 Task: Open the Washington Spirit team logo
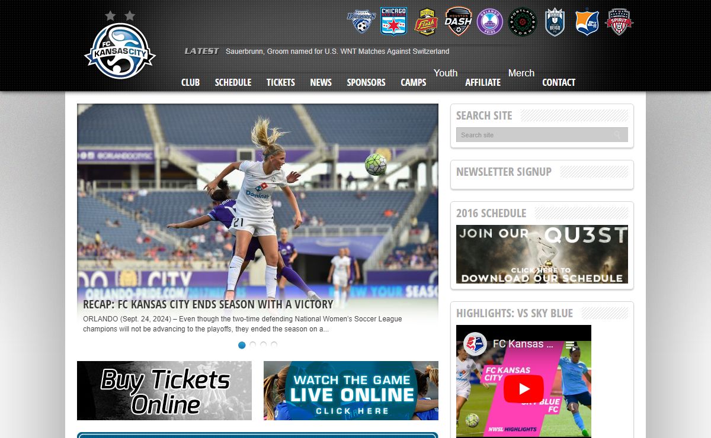coord(619,22)
